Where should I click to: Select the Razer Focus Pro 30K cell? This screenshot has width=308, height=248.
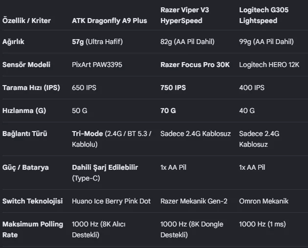(195, 65)
